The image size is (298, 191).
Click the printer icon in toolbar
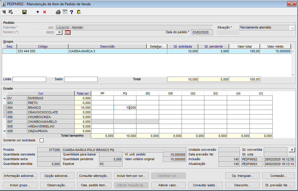(x=58, y=12)
